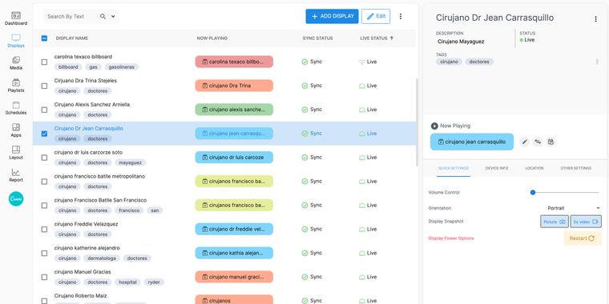Open the Canva integration icon
Viewport: 609px width, 304px height.
[16, 199]
